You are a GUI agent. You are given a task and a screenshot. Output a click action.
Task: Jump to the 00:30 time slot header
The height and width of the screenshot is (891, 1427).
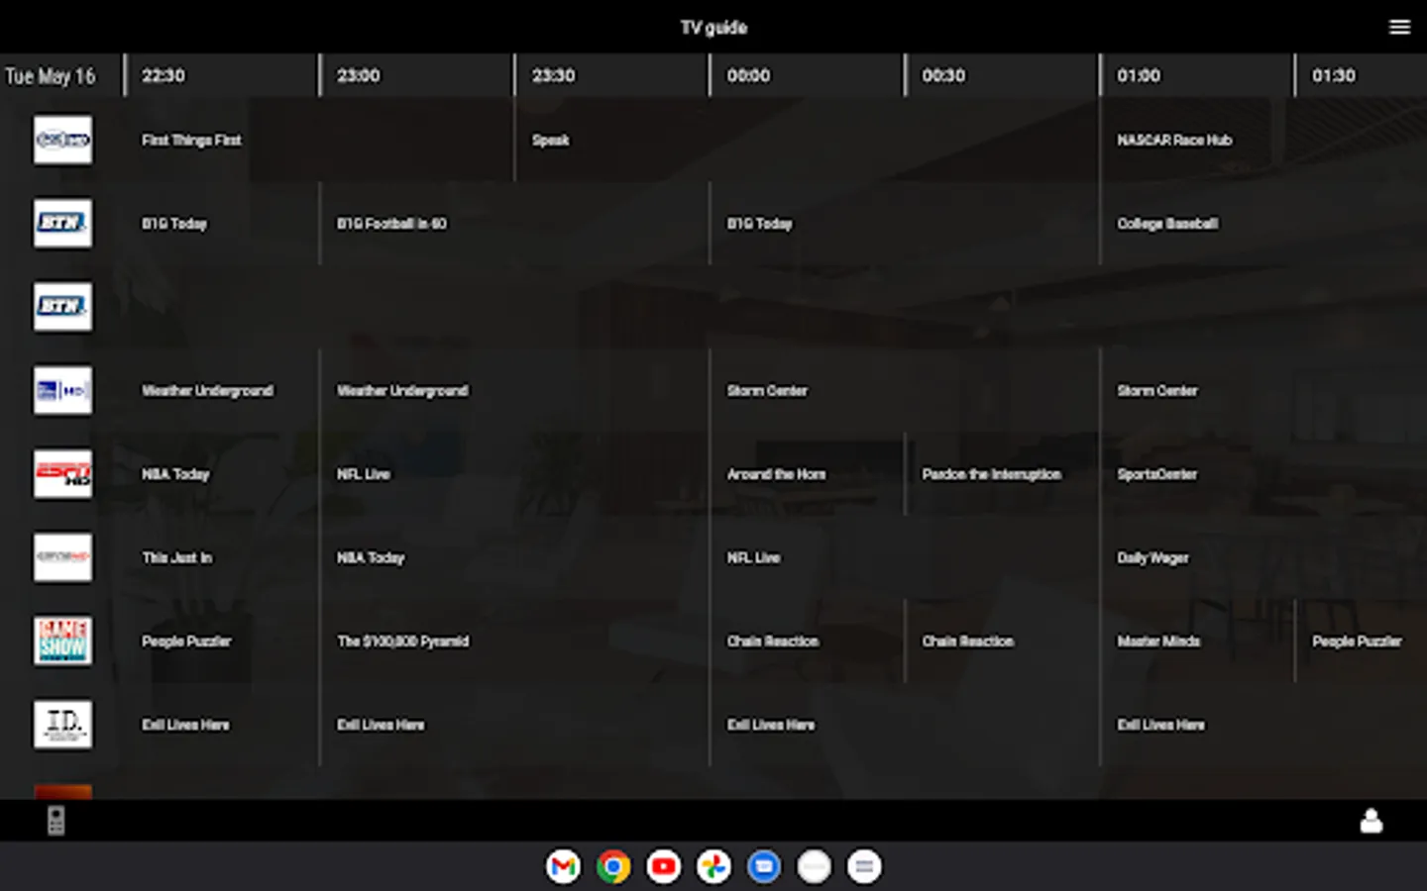pos(943,75)
